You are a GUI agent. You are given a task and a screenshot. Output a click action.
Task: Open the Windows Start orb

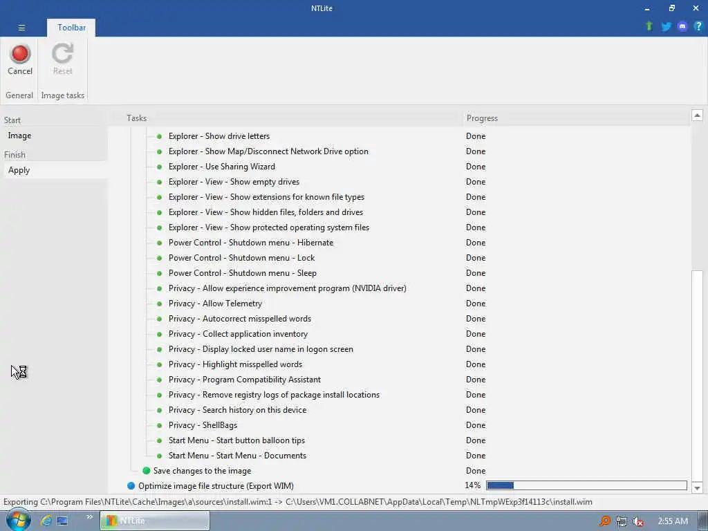point(18,520)
